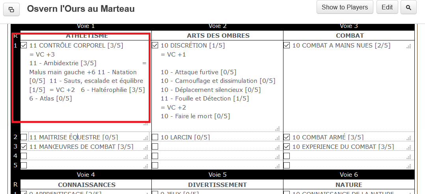Viewport: 425px width, 194px height.
Task: Click the magnifier search button
Action: [408, 7]
